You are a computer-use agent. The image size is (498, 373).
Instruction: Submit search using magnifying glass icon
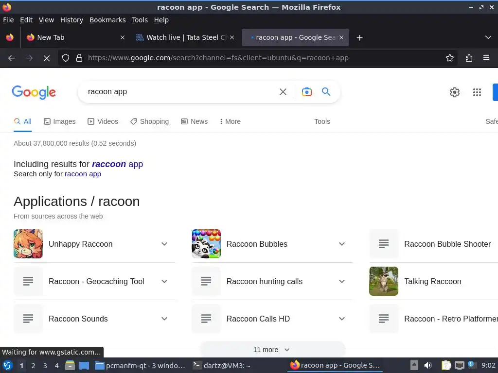326,92
